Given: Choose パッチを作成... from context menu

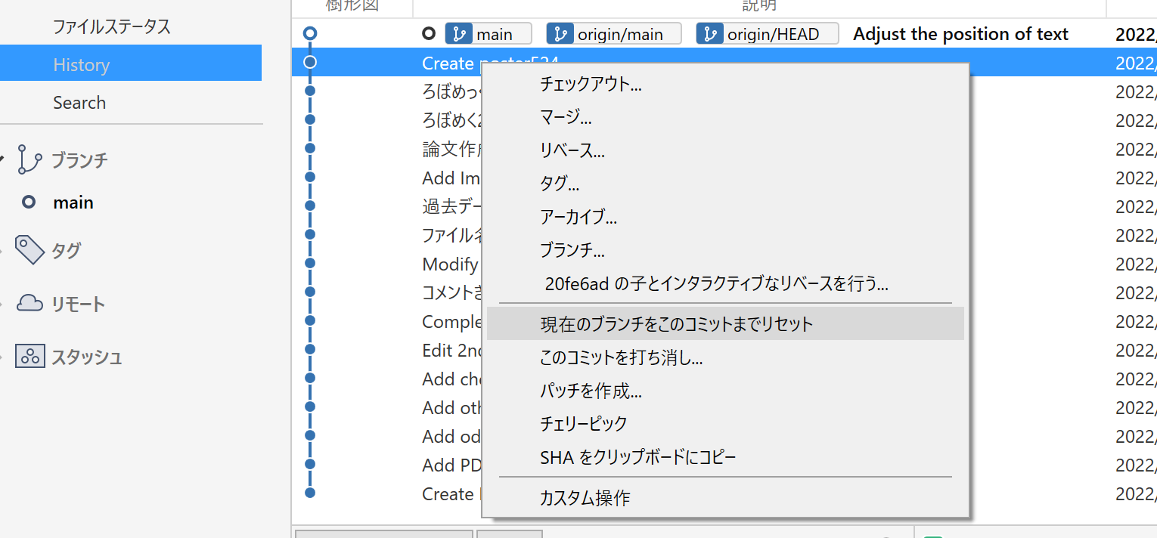Looking at the screenshot, I should 726,391.
